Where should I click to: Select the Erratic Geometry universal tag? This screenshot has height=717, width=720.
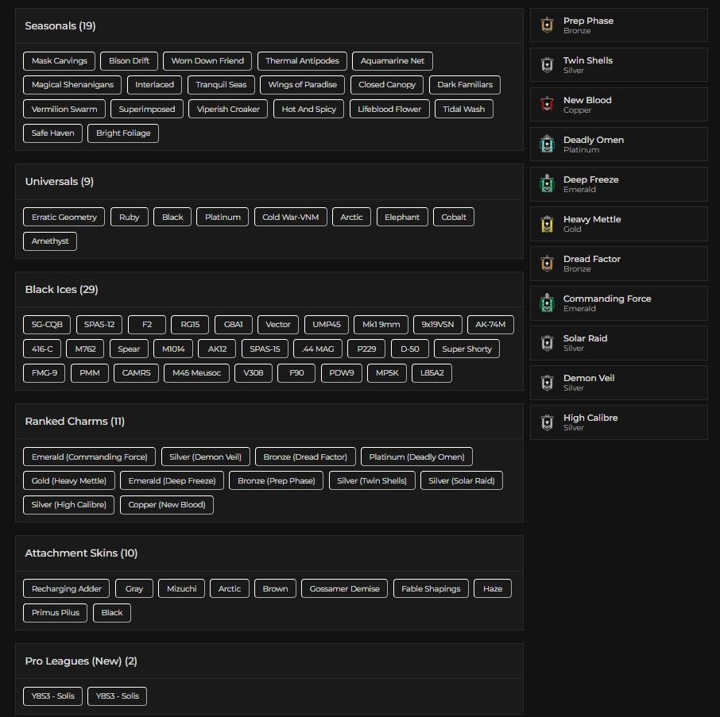pyautogui.click(x=64, y=217)
